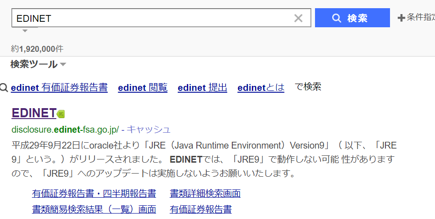
Task: Open sitelink 書類簡易検索結果（一覧）画面
Action: (x=94, y=209)
